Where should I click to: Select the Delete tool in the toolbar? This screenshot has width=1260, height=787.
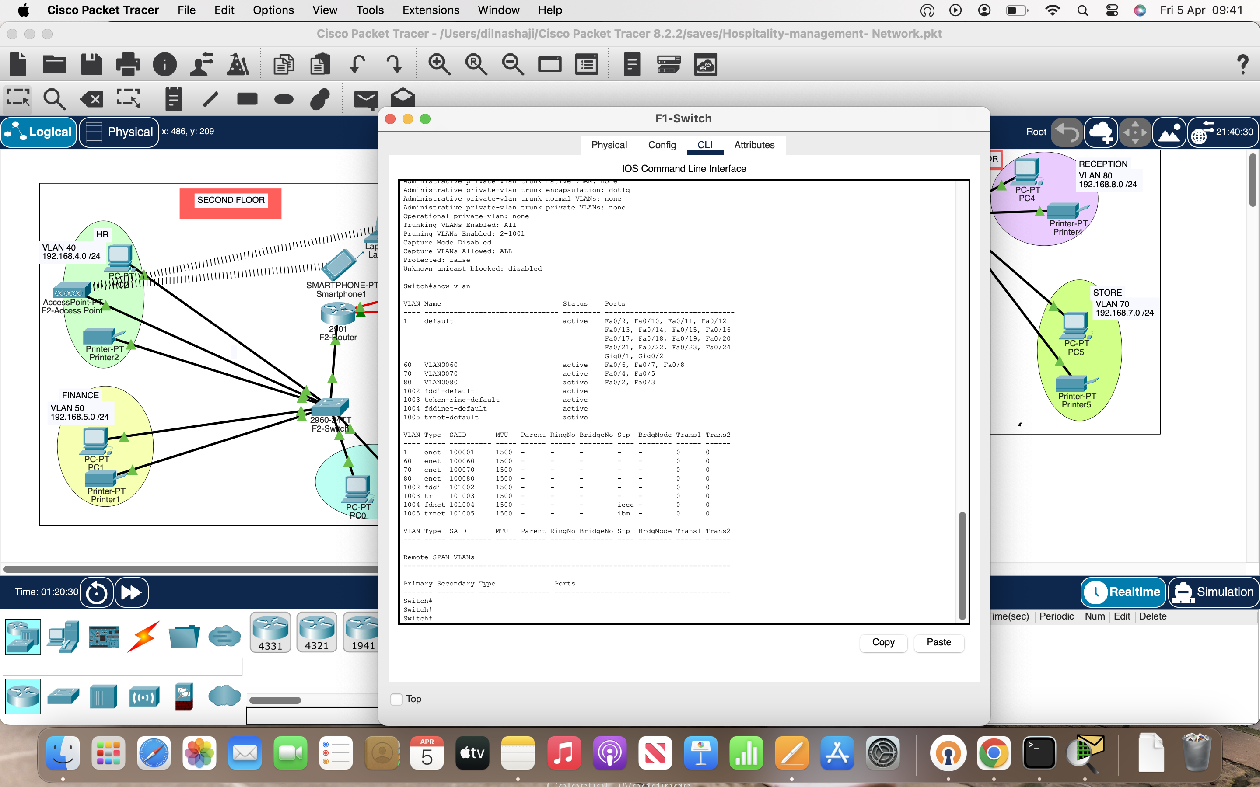91,98
